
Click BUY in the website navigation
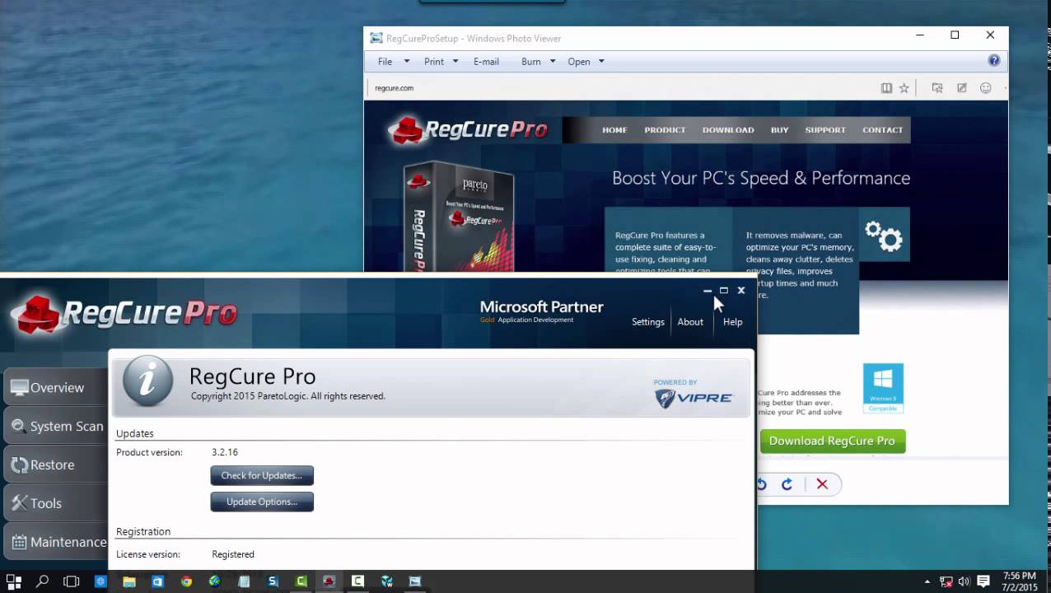point(780,130)
